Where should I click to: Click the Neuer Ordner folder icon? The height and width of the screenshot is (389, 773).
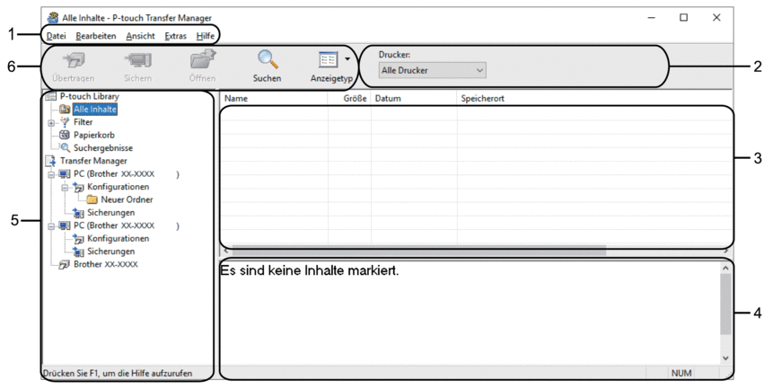pos(92,199)
